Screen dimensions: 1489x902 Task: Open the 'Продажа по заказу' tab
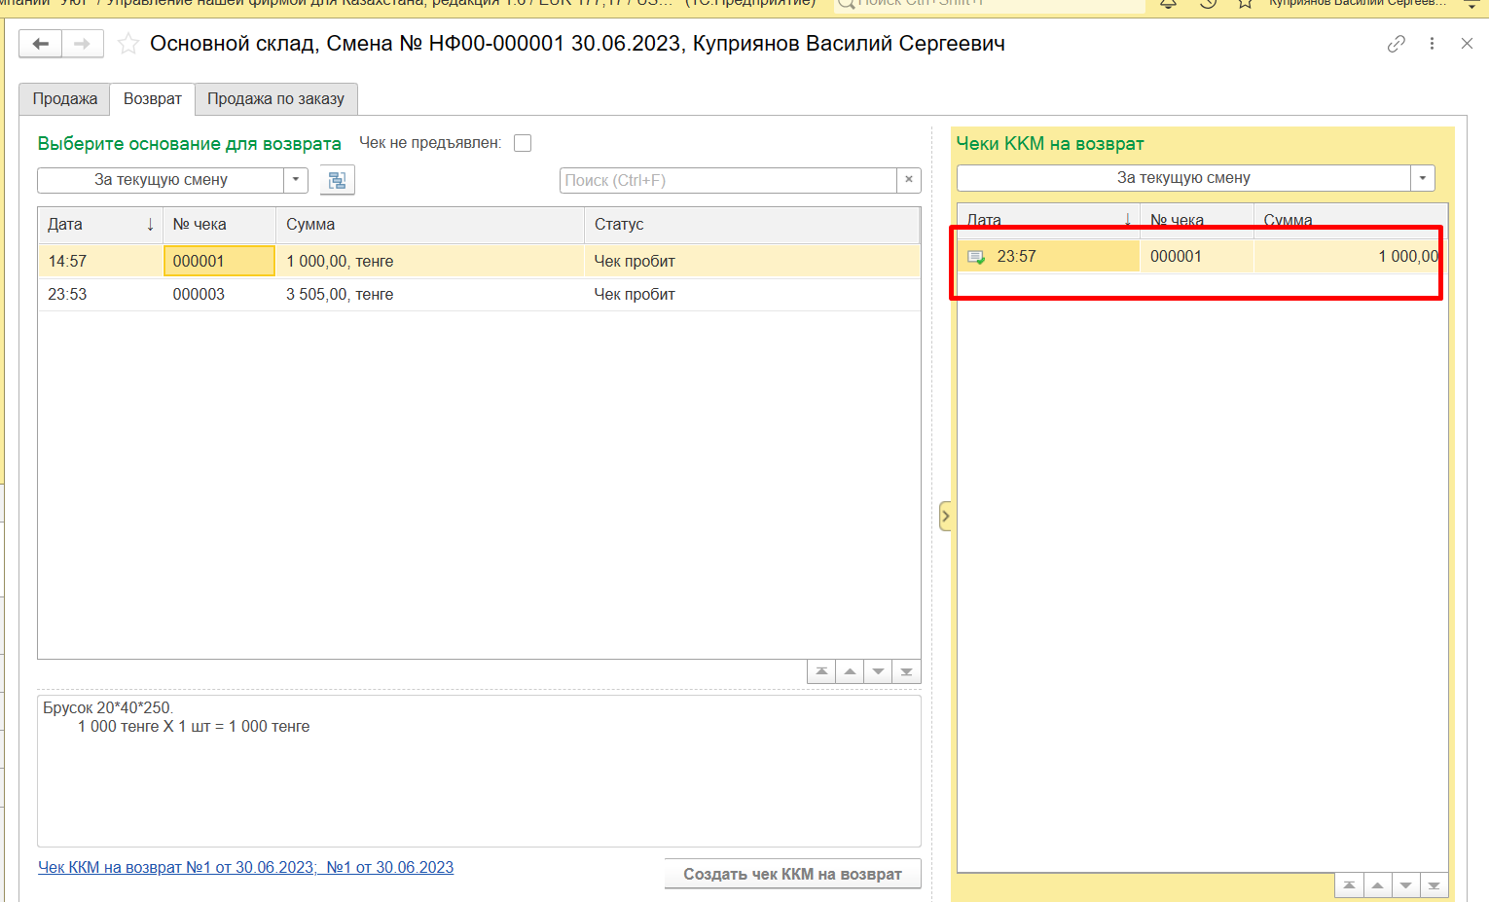[275, 99]
